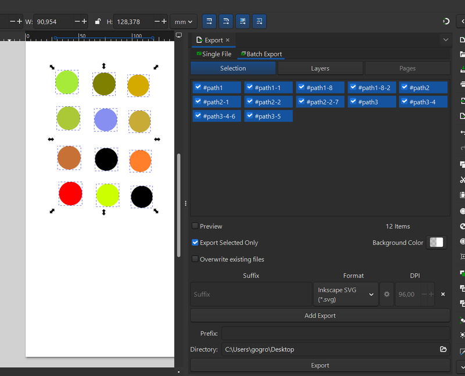Image resolution: width=465 pixels, height=376 pixels.
Task: Click the Export button
Action: 320,365
